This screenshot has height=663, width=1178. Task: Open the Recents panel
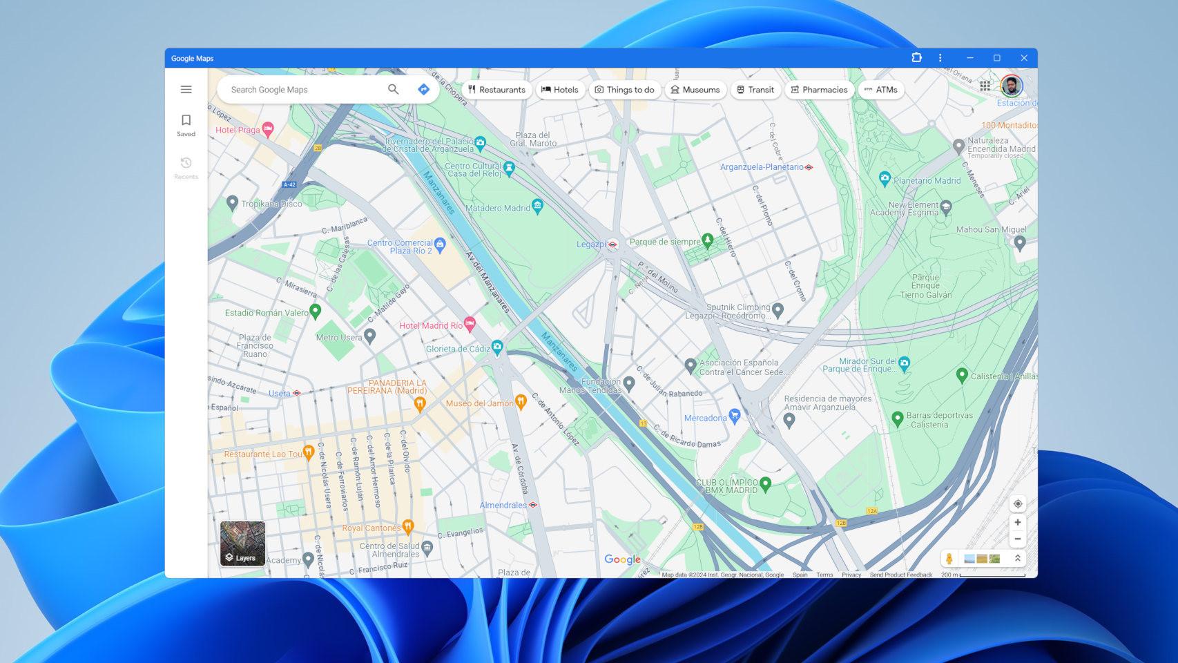tap(186, 168)
